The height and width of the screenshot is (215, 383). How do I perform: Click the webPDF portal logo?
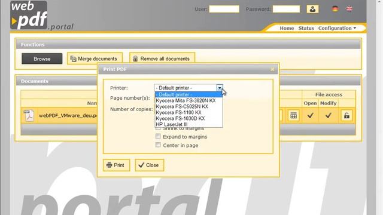pos(41,16)
